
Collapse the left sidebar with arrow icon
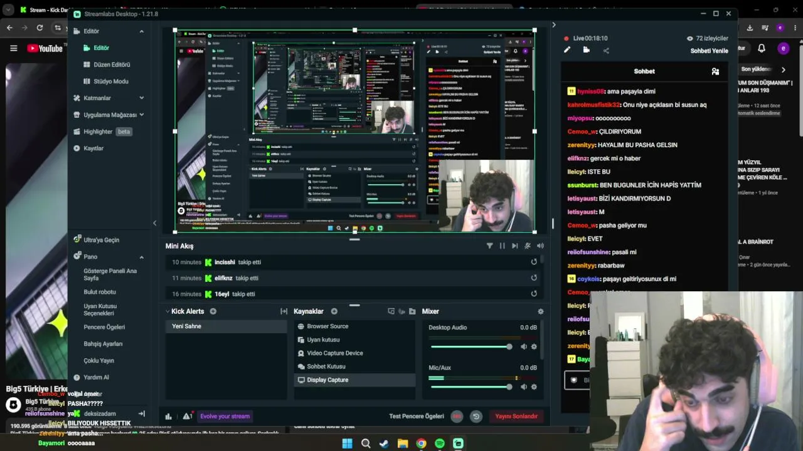tap(154, 223)
